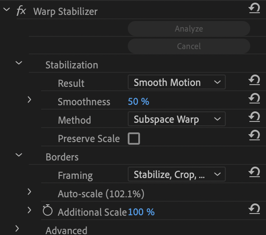Click the Analyze button
The height and width of the screenshot is (235, 266).
pyautogui.click(x=189, y=28)
